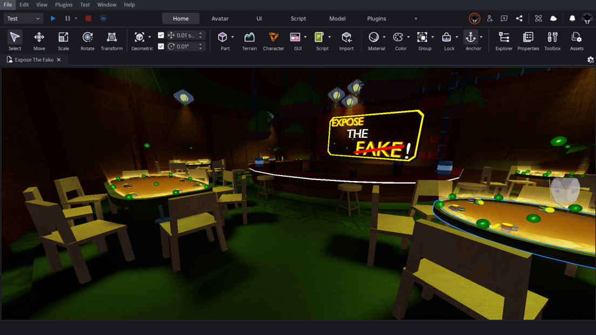Screen dimensions: 596x335
Task: Click the invite collaborator icon
Action: coord(490,18)
